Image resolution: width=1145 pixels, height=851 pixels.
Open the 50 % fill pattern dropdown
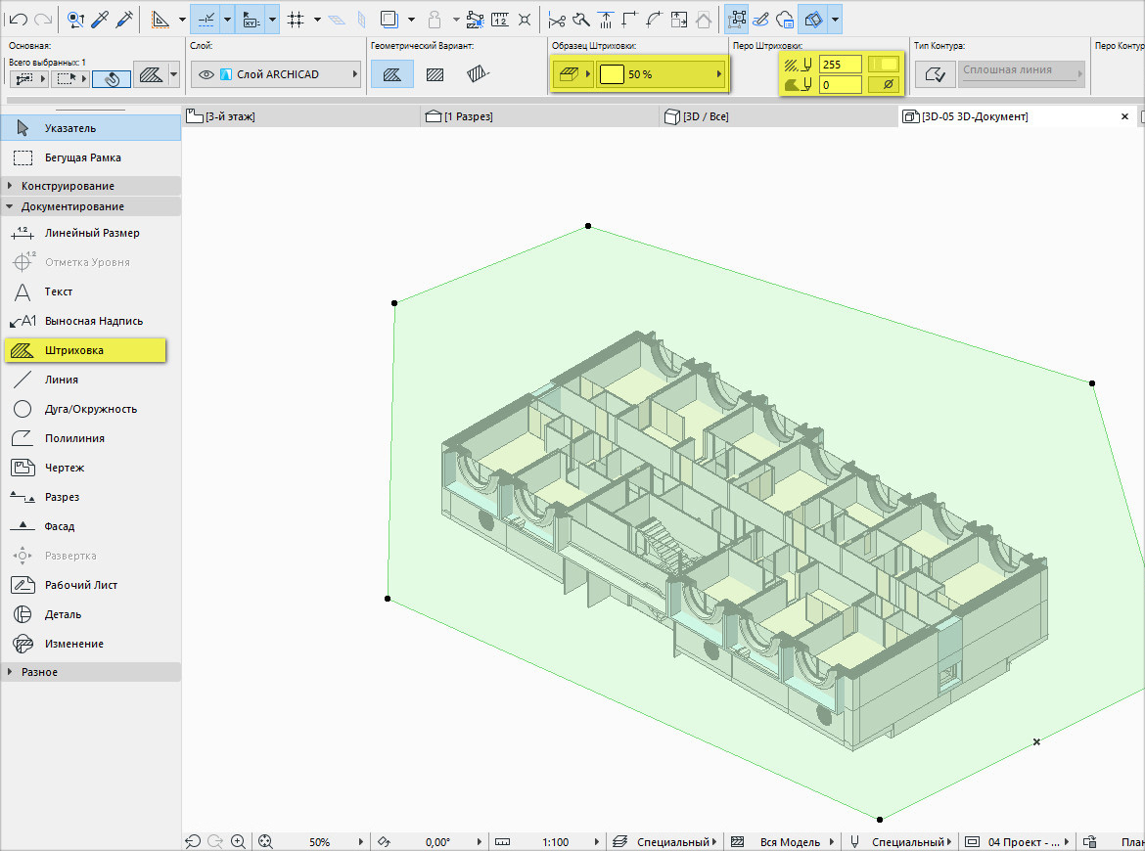pyautogui.click(x=663, y=74)
